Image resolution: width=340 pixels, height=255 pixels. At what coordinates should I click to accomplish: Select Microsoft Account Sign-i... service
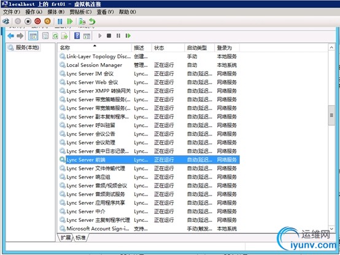point(149,229)
